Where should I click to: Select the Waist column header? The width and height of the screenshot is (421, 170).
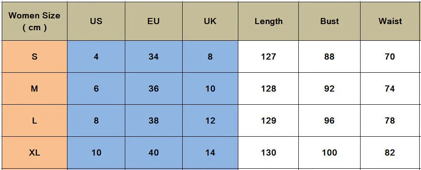(x=390, y=21)
